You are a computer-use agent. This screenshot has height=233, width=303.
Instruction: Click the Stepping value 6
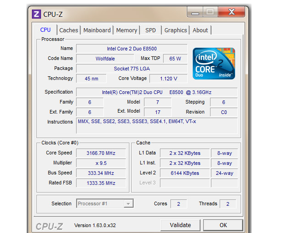point(224,102)
